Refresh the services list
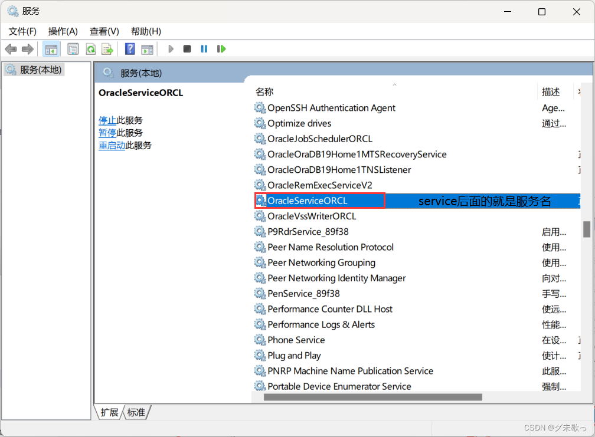 [x=90, y=48]
